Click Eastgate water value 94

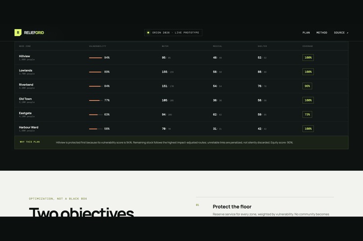pos(163,114)
